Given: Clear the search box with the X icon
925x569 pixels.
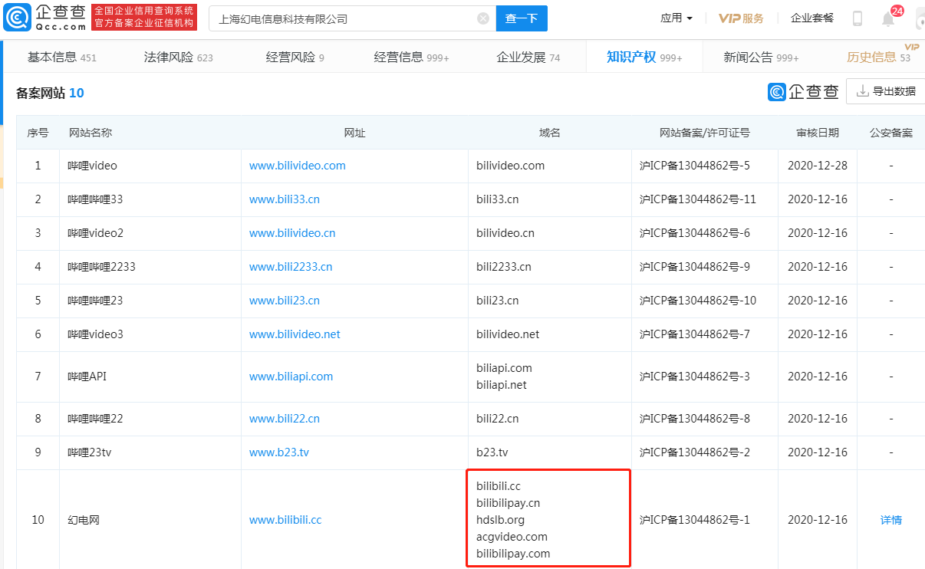Looking at the screenshot, I should pyautogui.click(x=483, y=18).
